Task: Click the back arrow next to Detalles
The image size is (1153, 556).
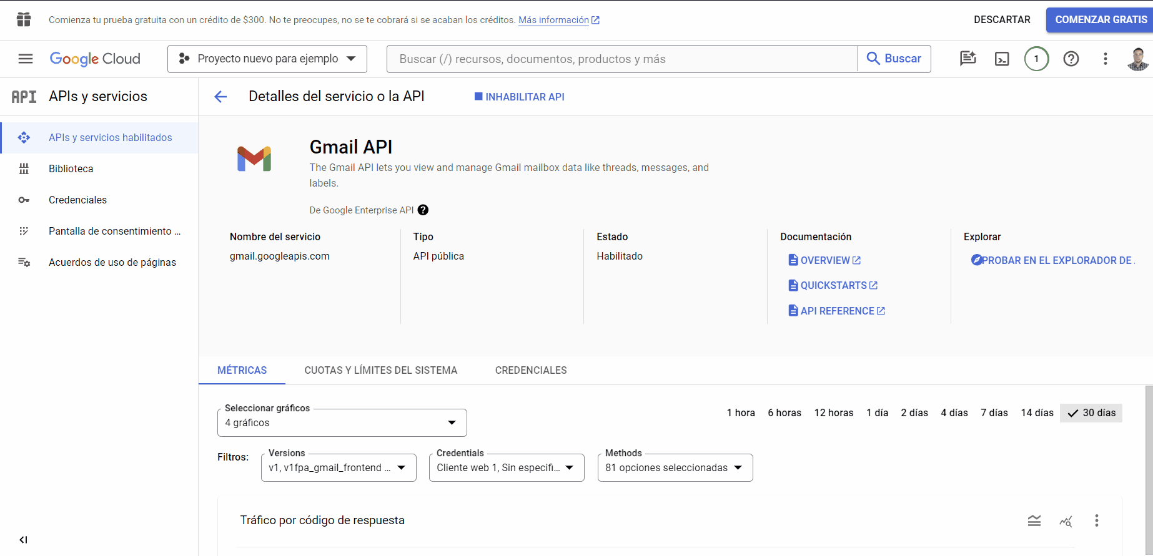Action: tap(220, 97)
